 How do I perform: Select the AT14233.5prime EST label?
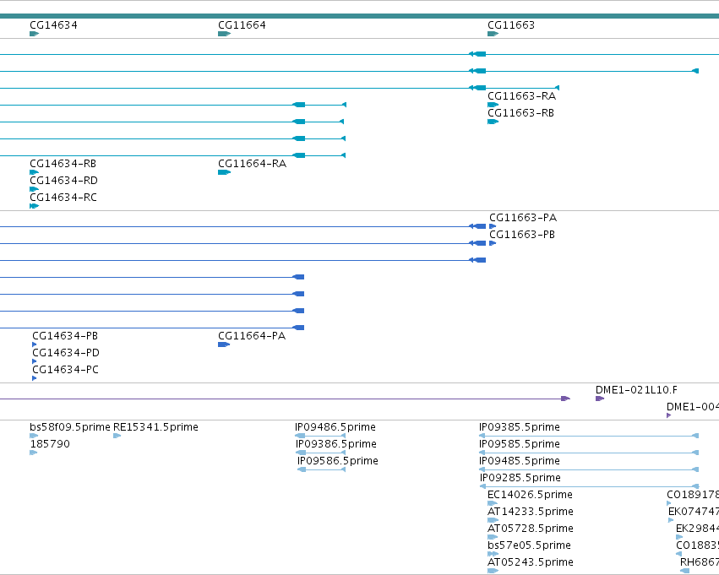[531, 513]
